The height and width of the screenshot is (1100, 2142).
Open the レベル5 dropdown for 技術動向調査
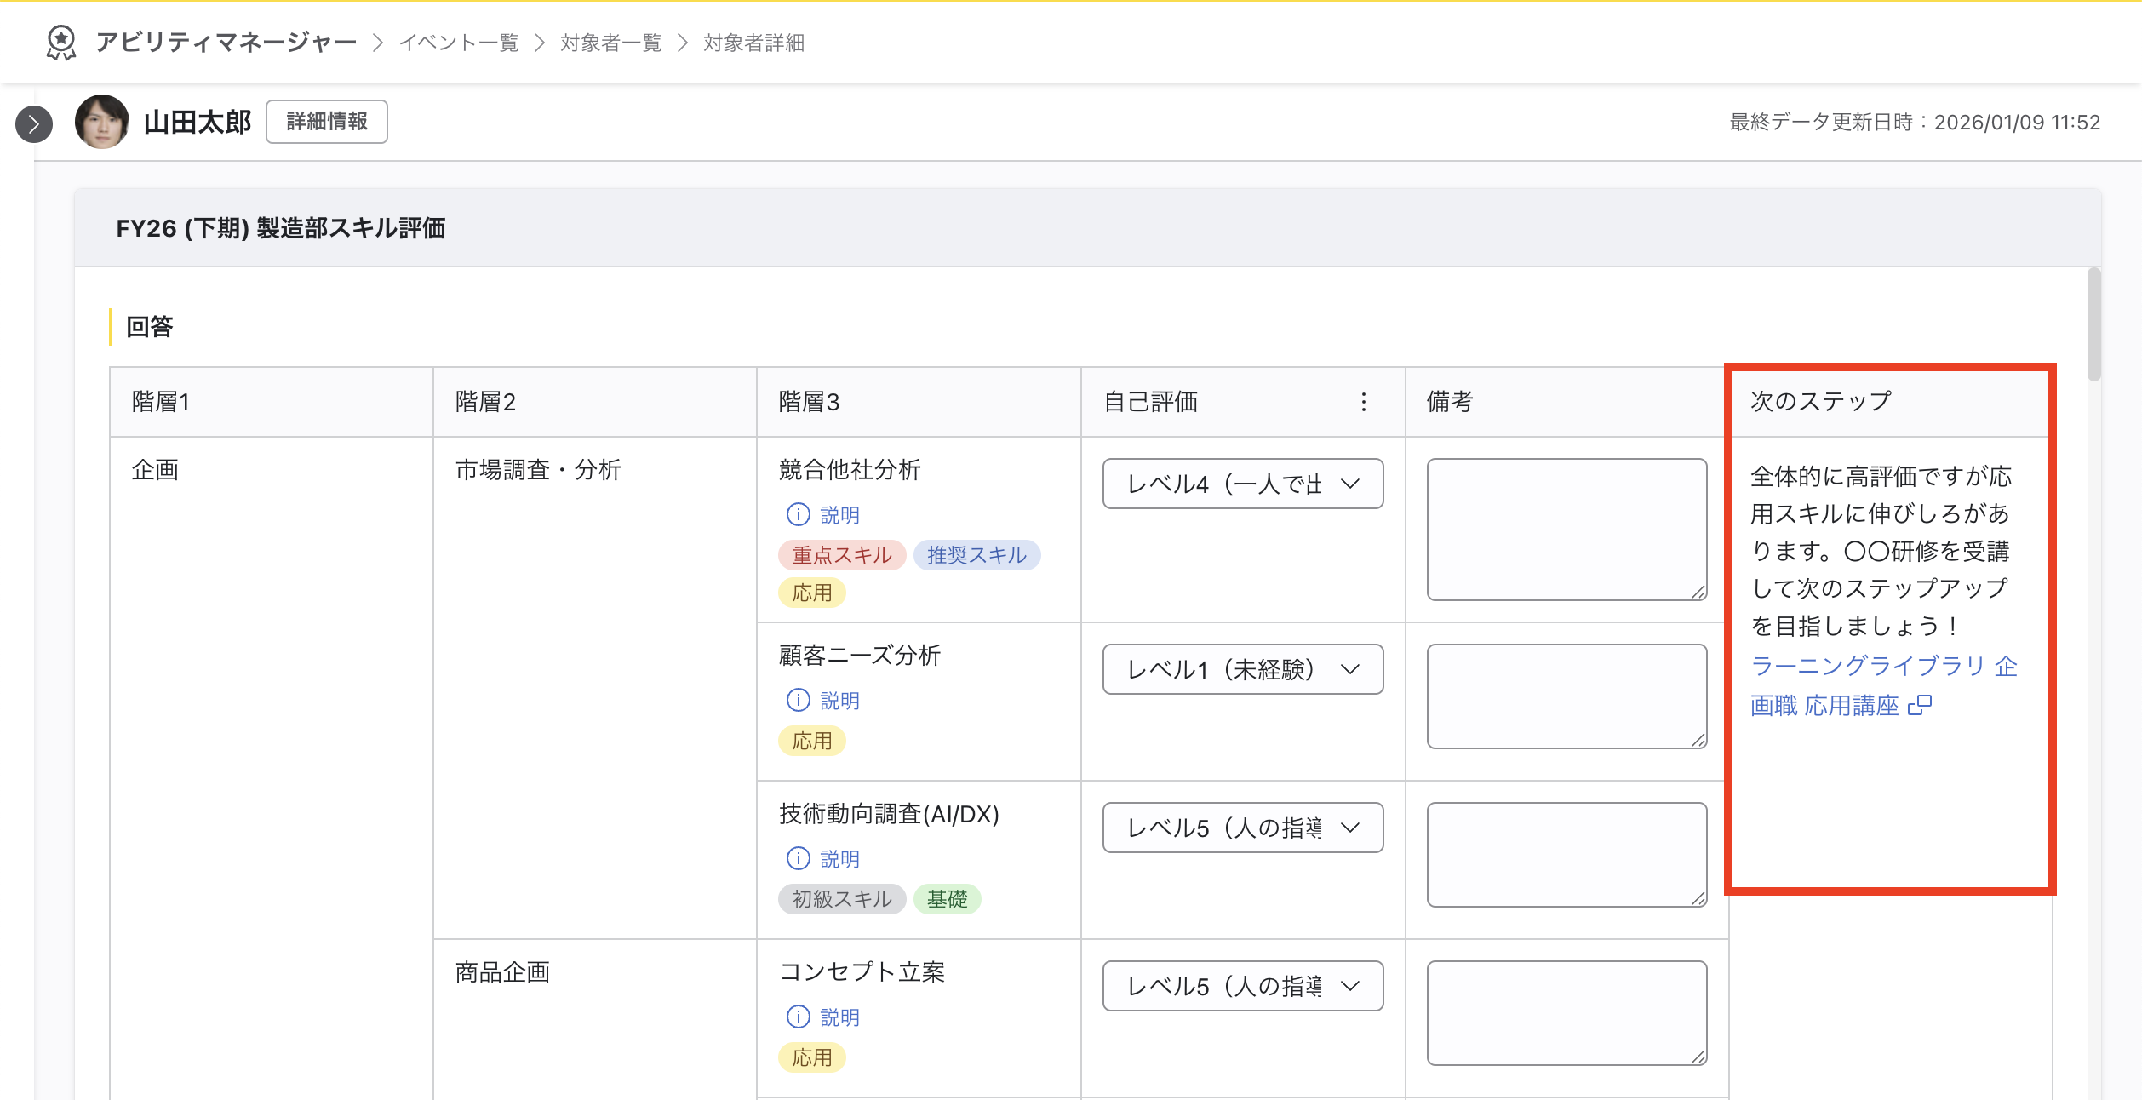(1242, 828)
